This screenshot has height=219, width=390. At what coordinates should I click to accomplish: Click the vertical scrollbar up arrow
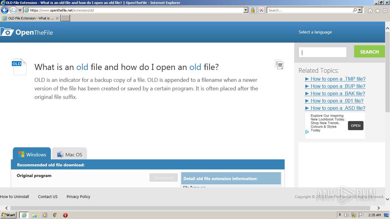pyautogui.click(x=388, y=29)
